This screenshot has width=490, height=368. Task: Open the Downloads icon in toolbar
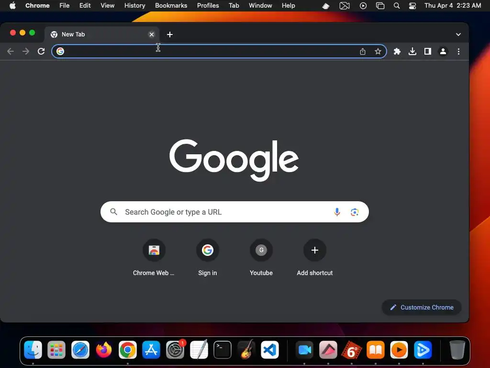(412, 51)
